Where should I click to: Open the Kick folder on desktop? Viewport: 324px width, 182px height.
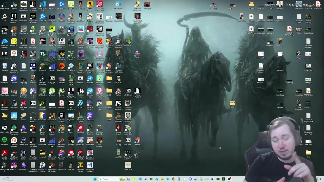pos(308,154)
